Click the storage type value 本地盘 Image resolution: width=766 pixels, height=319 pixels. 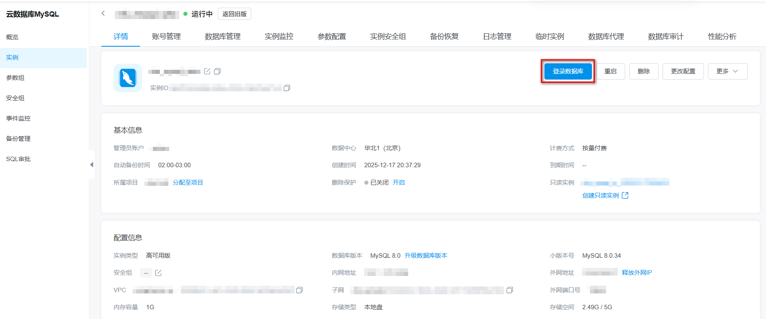[x=373, y=307]
